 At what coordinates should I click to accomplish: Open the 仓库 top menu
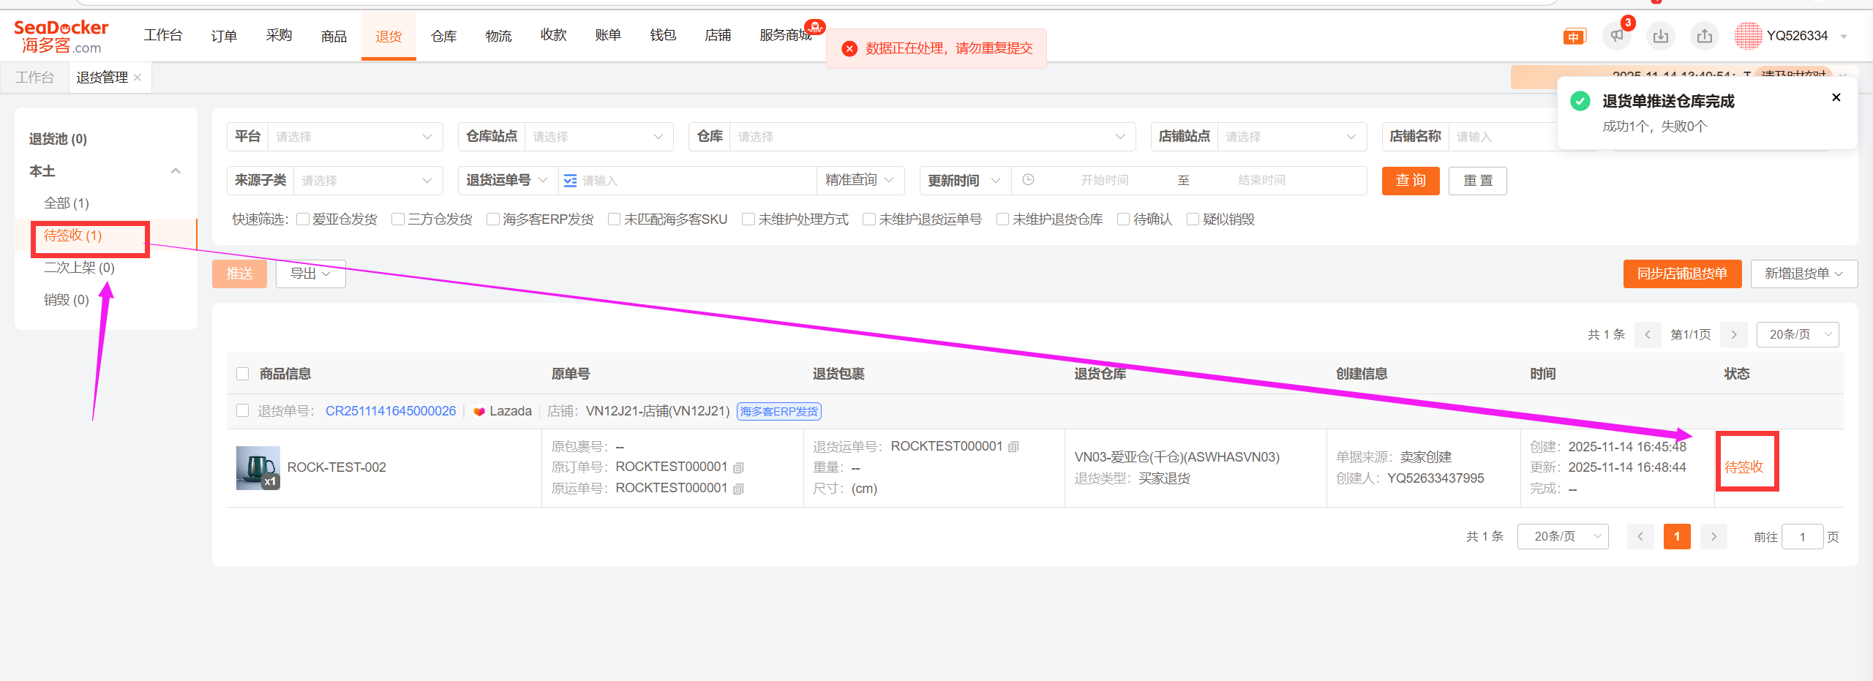click(x=443, y=36)
